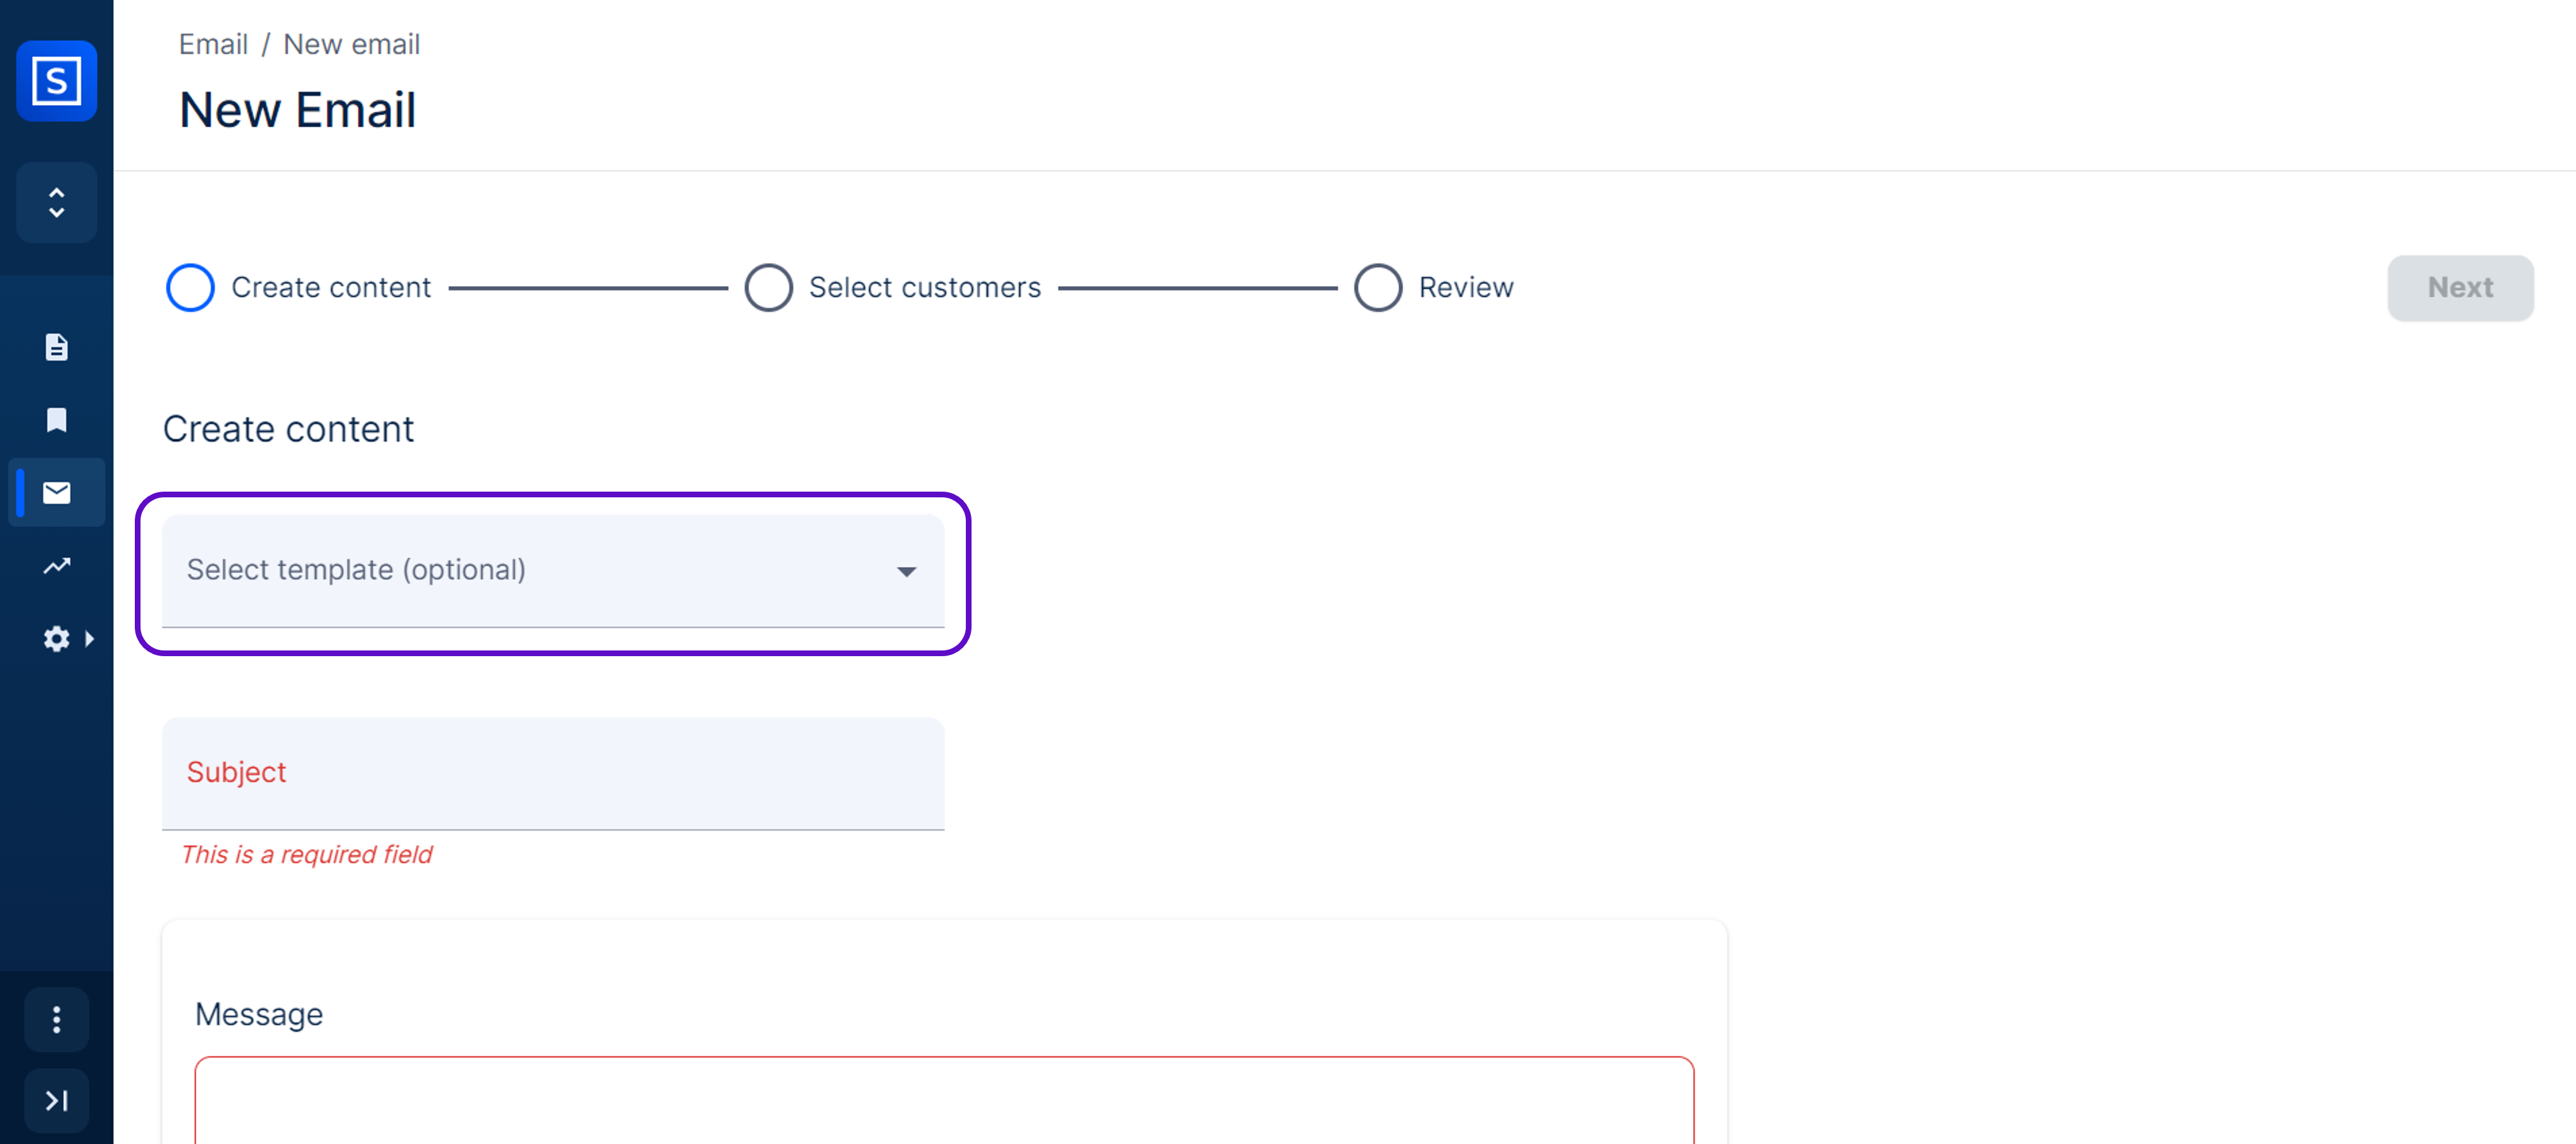Click the Next button
2576x1144 pixels.
pos(2459,288)
